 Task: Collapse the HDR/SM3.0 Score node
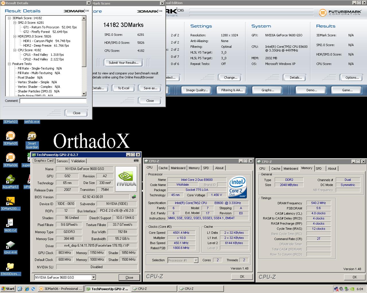tap(15, 36)
